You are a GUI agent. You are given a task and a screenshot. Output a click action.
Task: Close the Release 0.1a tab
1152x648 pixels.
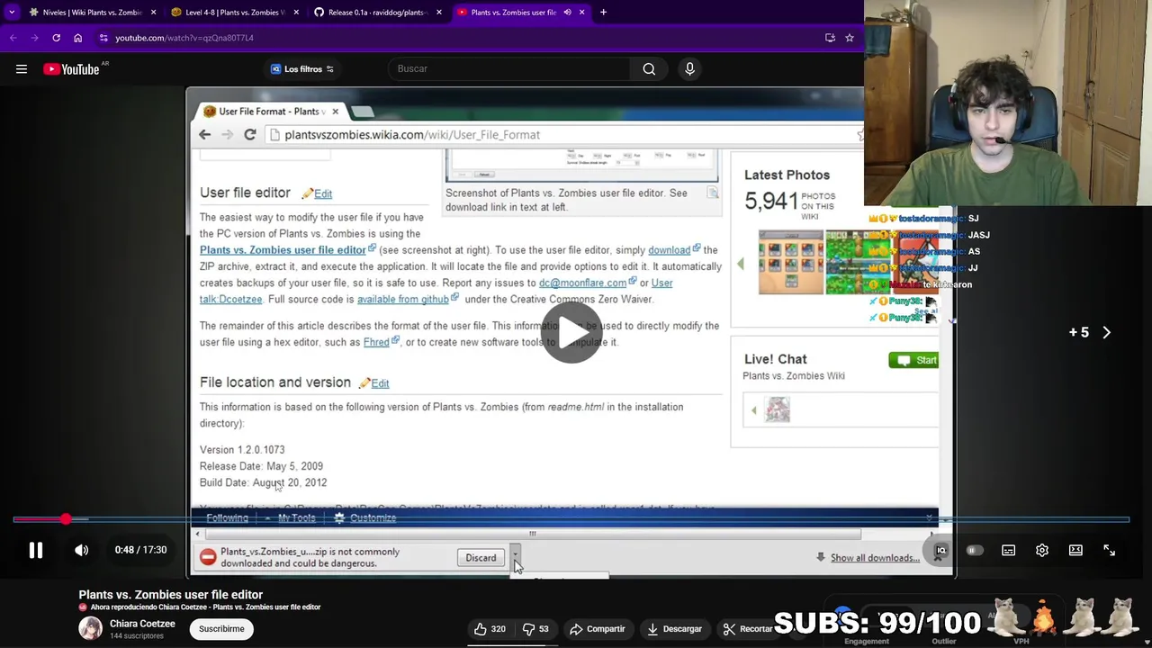[439, 13]
